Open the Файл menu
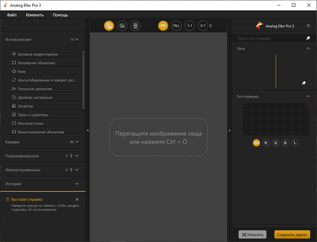 click(x=12, y=15)
